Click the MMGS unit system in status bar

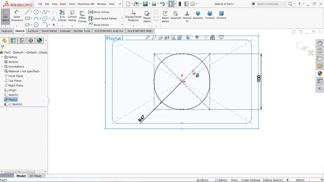[300, 180]
